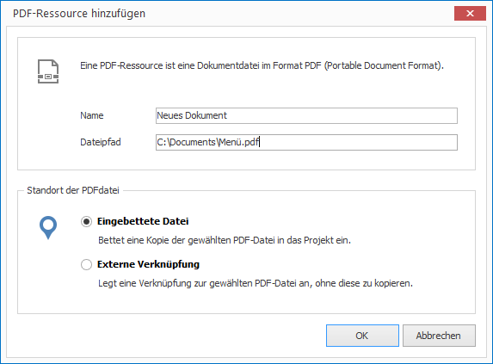Click the 'Bettet eine Kopie' description

(225, 240)
